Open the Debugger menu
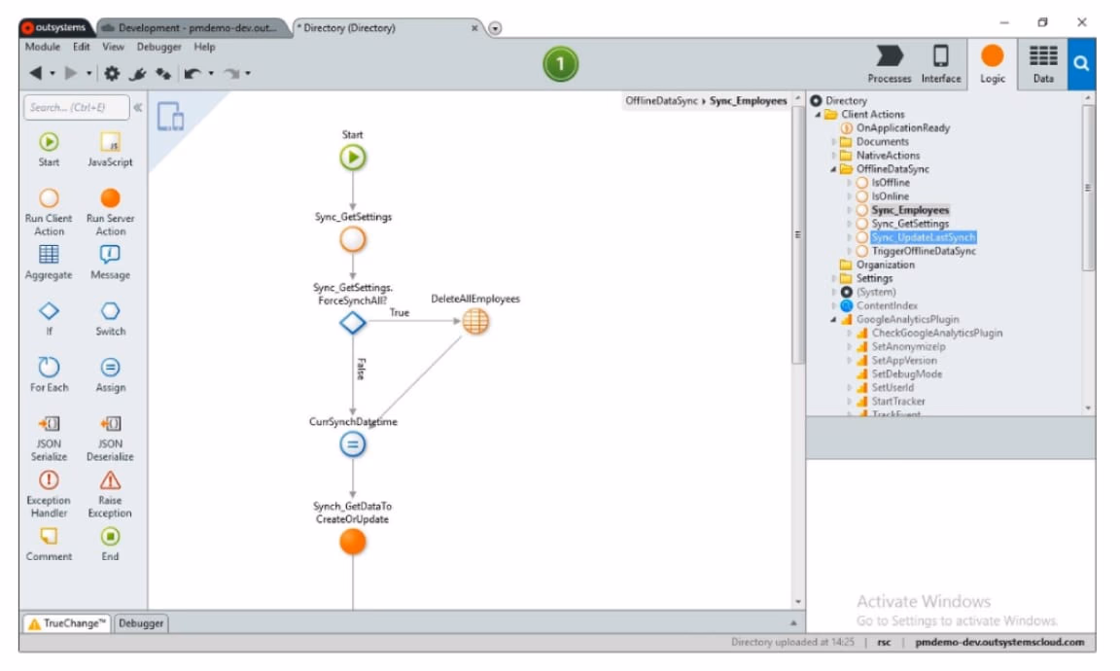Viewport: 1120px width, 671px height. (158, 47)
